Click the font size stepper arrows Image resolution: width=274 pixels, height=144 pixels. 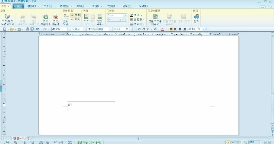click(x=134, y=29)
